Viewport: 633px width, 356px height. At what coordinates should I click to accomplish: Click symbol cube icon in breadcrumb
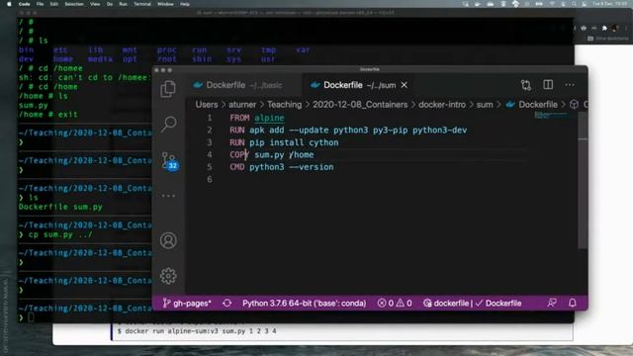574,105
